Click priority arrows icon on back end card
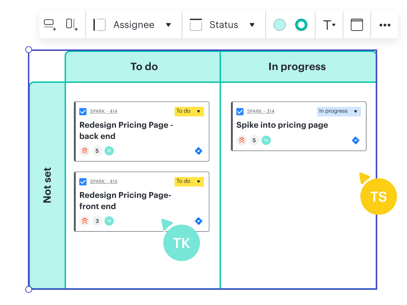407x305 pixels. [85, 151]
